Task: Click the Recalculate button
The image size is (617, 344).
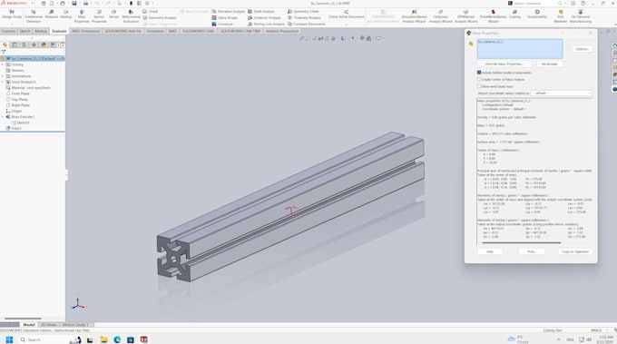Action: point(549,64)
